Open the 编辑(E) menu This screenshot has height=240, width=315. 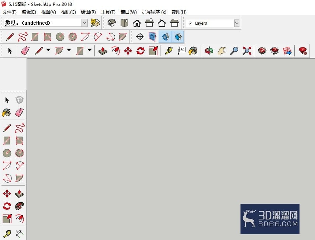29,12
